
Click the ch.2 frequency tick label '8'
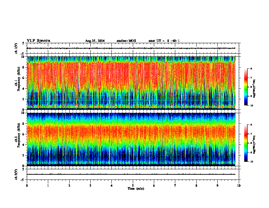click(x=24, y=124)
